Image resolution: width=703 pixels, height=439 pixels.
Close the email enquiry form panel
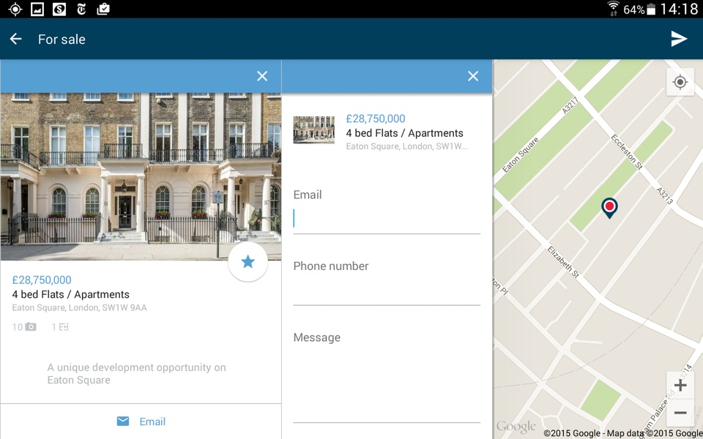pyautogui.click(x=473, y=76)
